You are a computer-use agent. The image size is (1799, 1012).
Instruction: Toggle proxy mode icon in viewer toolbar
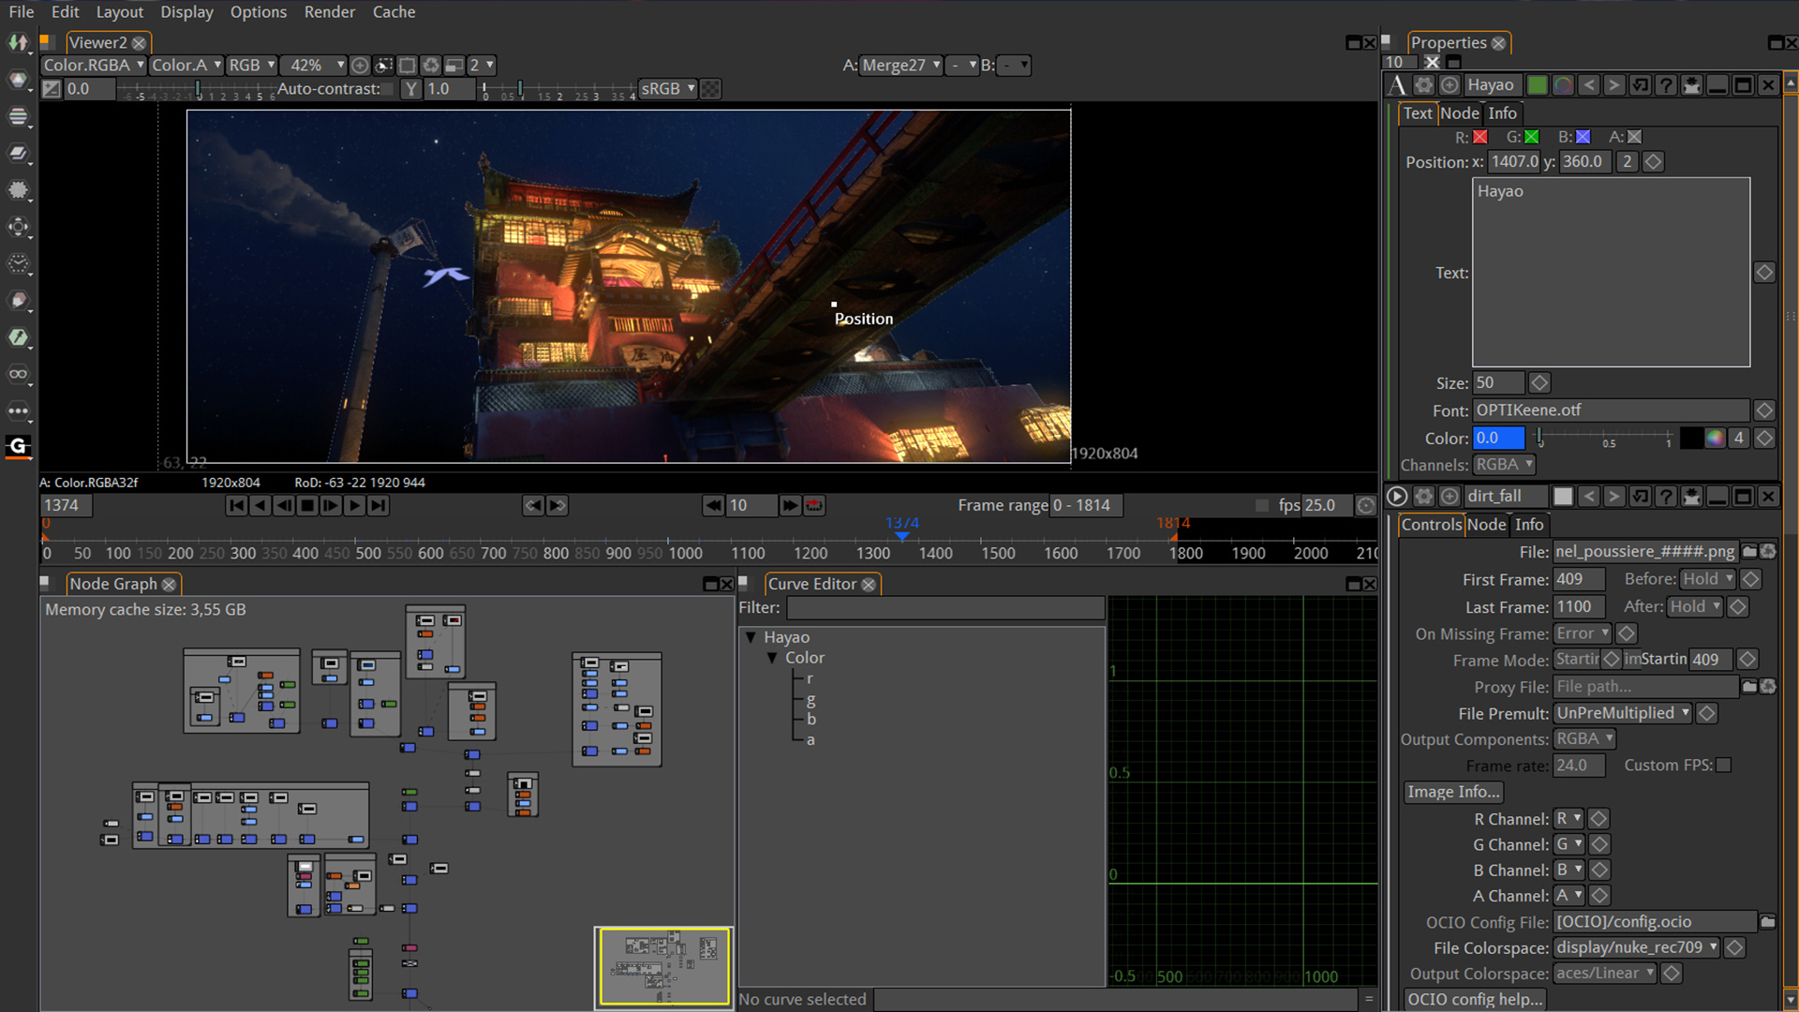(x=454, y=66)
